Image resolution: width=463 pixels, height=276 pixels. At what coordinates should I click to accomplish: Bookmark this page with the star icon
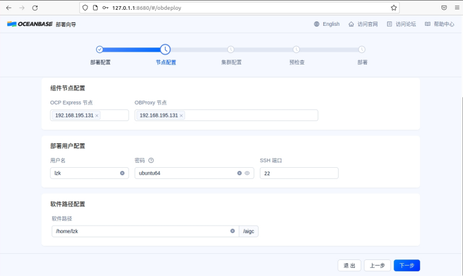coord(393,7)
